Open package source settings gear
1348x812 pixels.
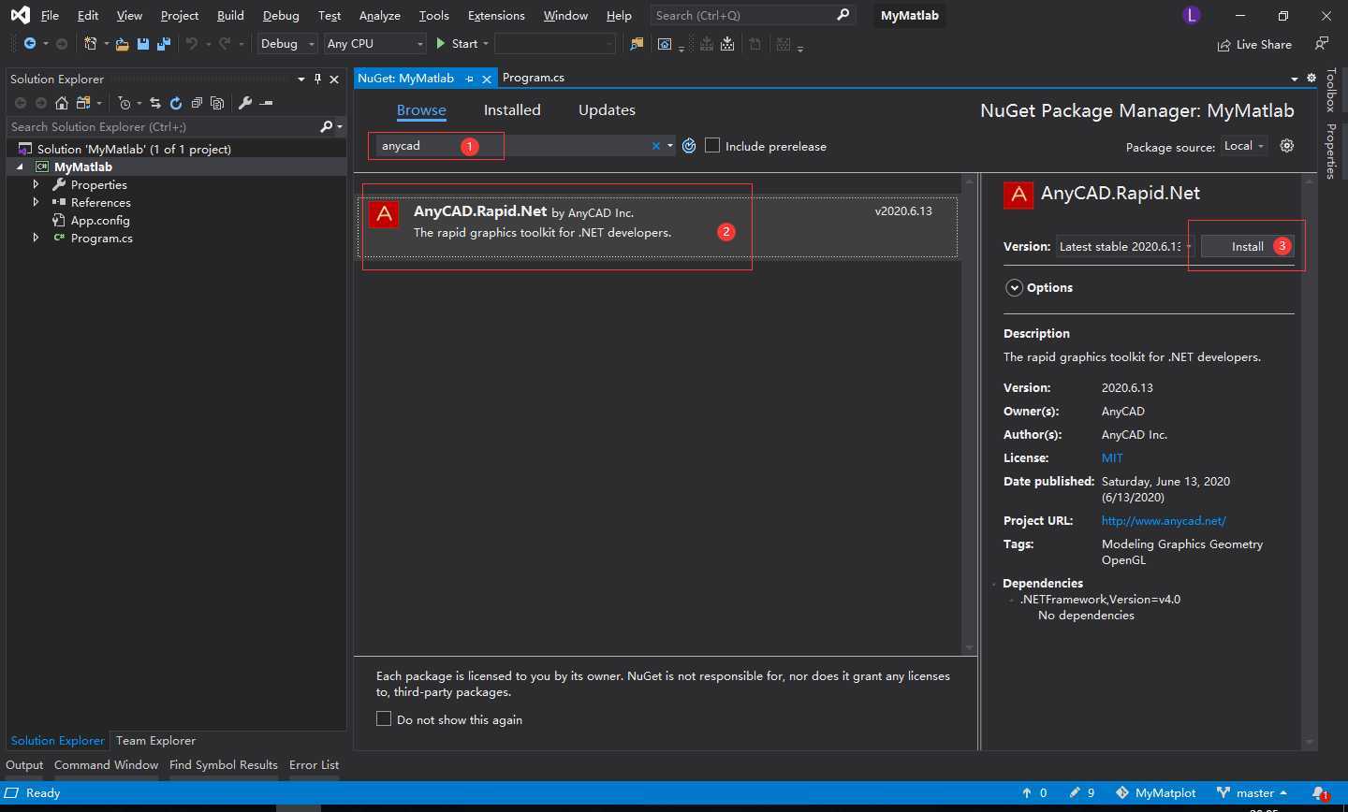(x=1287, y=146)
